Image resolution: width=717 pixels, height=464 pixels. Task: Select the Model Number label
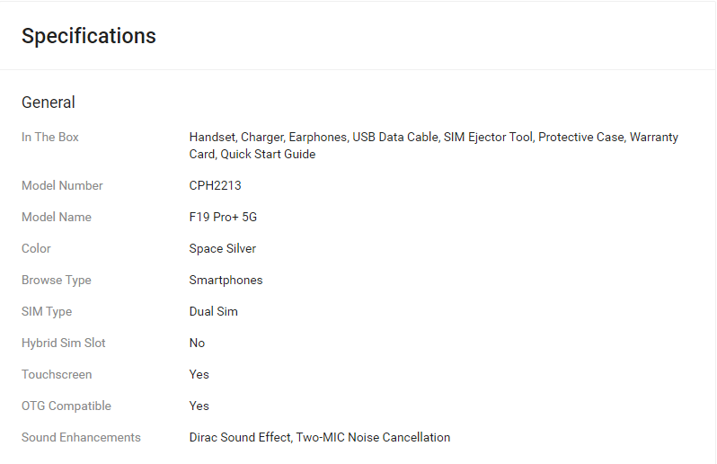click(62, 186)
